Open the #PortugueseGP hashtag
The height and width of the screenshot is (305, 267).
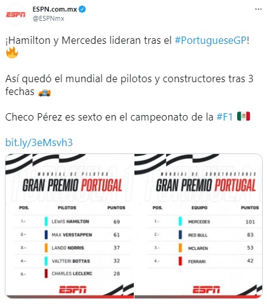click(x=210, y=40)
